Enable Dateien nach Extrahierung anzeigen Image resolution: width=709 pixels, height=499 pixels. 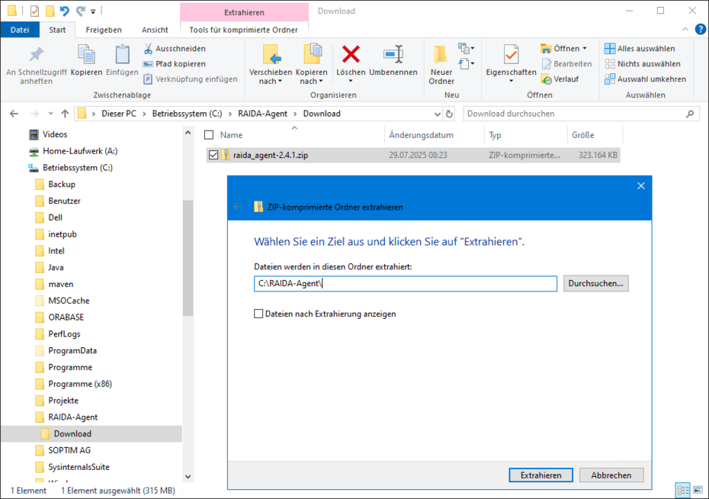point(258,314)
